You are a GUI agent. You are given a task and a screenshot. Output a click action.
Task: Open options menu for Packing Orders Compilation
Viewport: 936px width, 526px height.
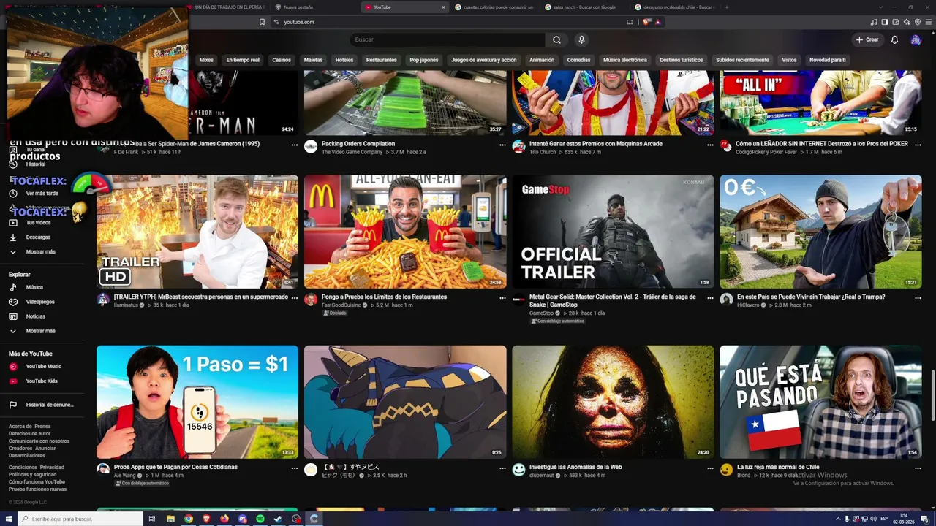point(502,145)
